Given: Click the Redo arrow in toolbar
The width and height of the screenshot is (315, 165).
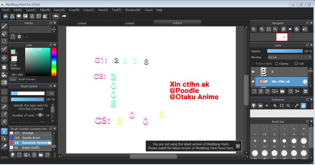Looking at the screenshot, I should [x=64, y=16].
